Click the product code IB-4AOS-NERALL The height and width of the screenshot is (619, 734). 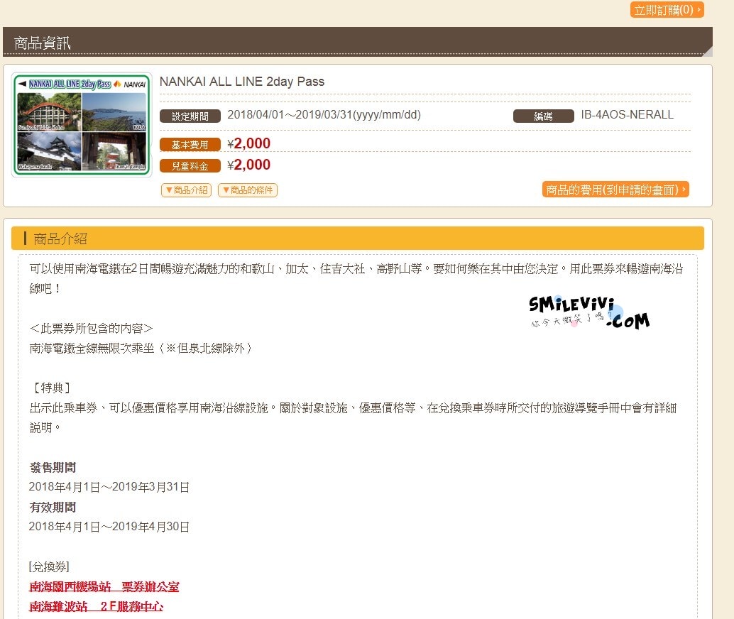pyautogui.click(x=627, y=115)
